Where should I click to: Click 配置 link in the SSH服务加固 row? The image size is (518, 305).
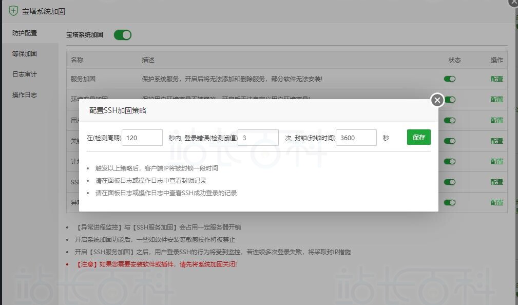click(x=496, y=182)
